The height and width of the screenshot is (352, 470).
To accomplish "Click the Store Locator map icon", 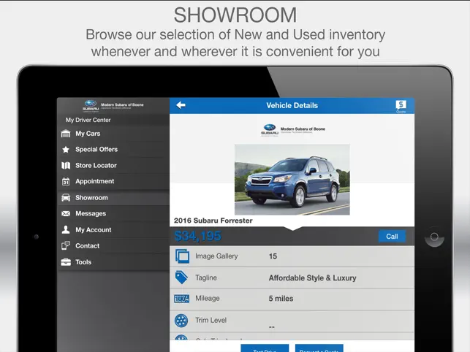I will (66, 165).
